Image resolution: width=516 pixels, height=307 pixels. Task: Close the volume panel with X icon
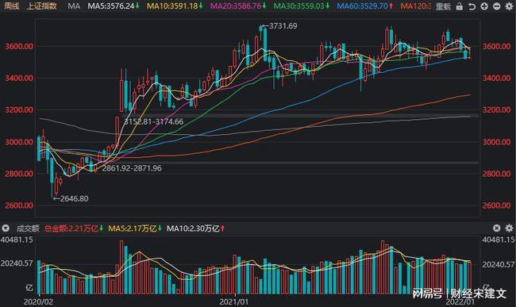497,228
